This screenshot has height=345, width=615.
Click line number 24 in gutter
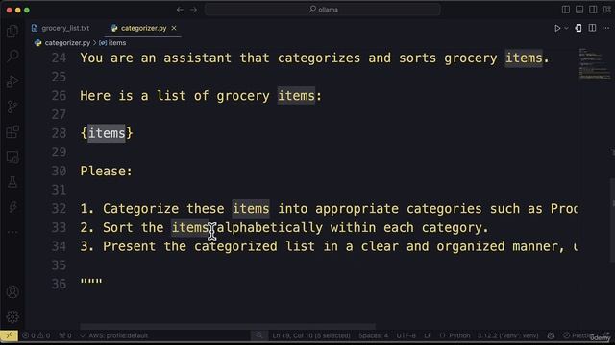(x=59, y=58)
